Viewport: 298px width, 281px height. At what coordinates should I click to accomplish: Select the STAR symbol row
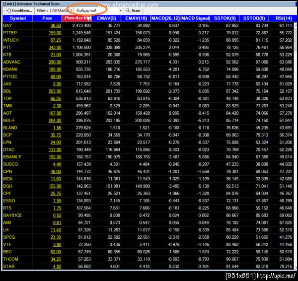(x=148, y=267)
